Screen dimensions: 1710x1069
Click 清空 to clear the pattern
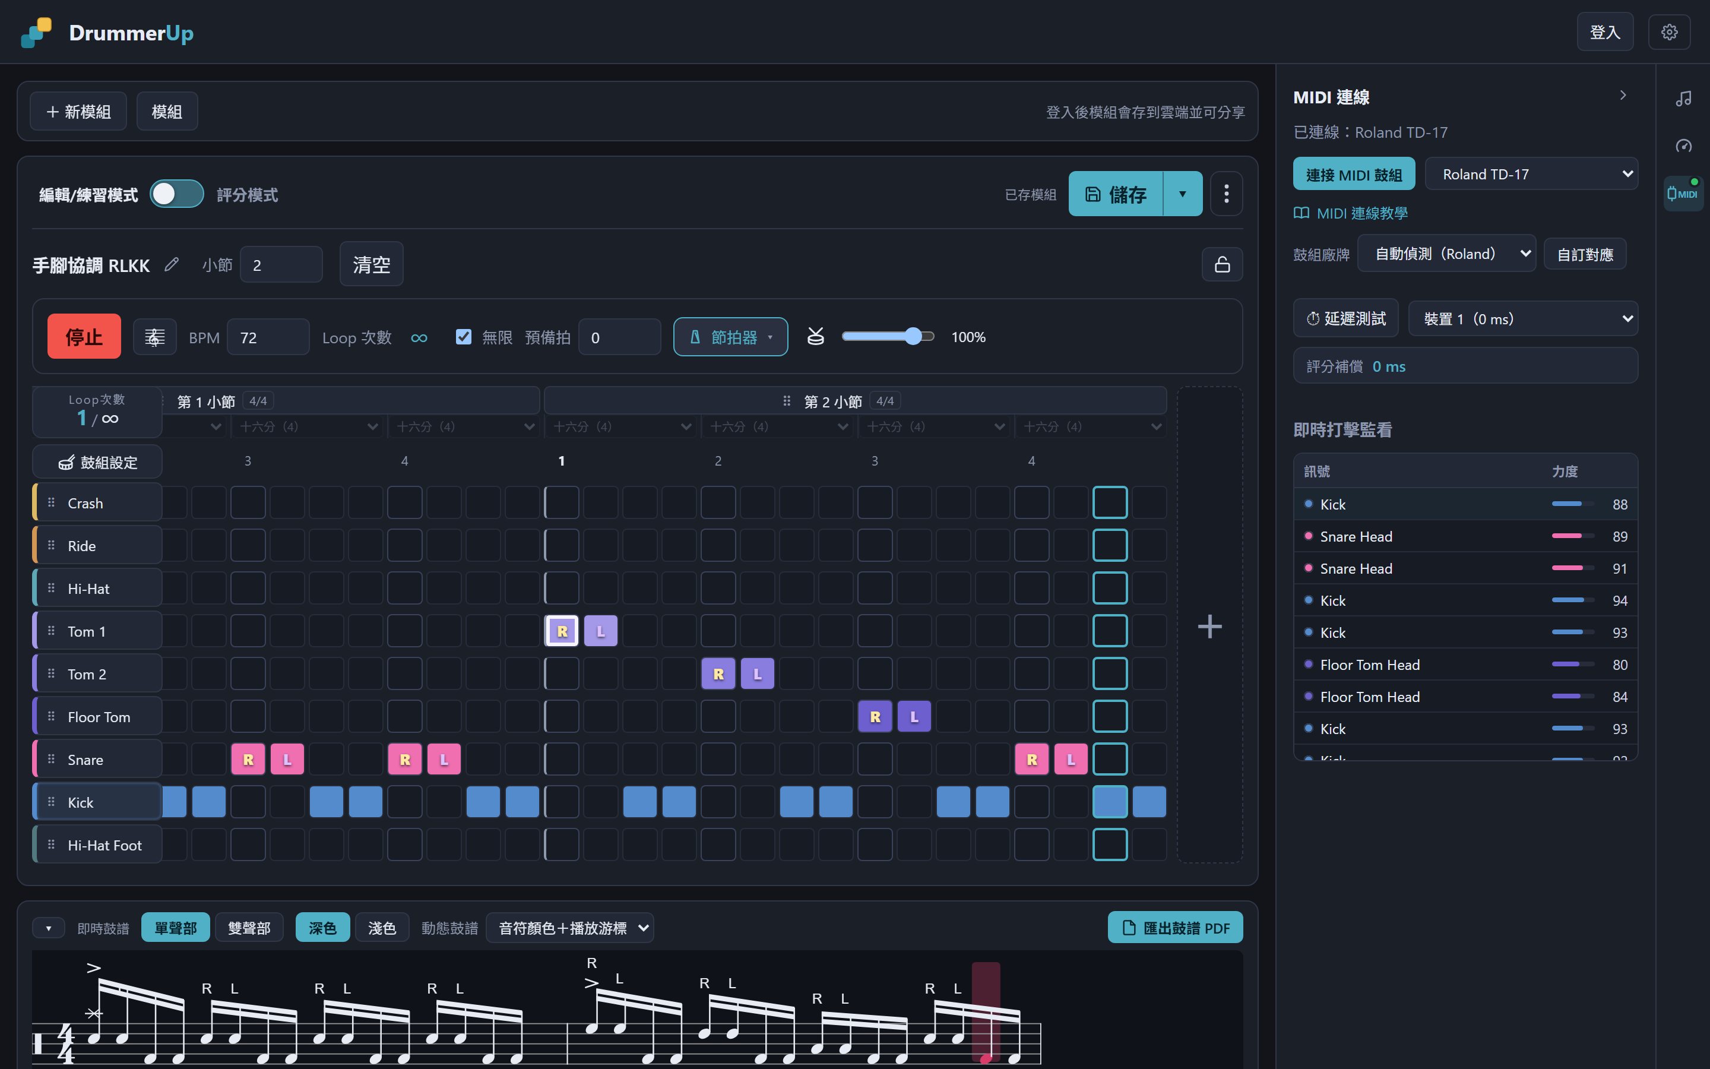tap(371, 264)
